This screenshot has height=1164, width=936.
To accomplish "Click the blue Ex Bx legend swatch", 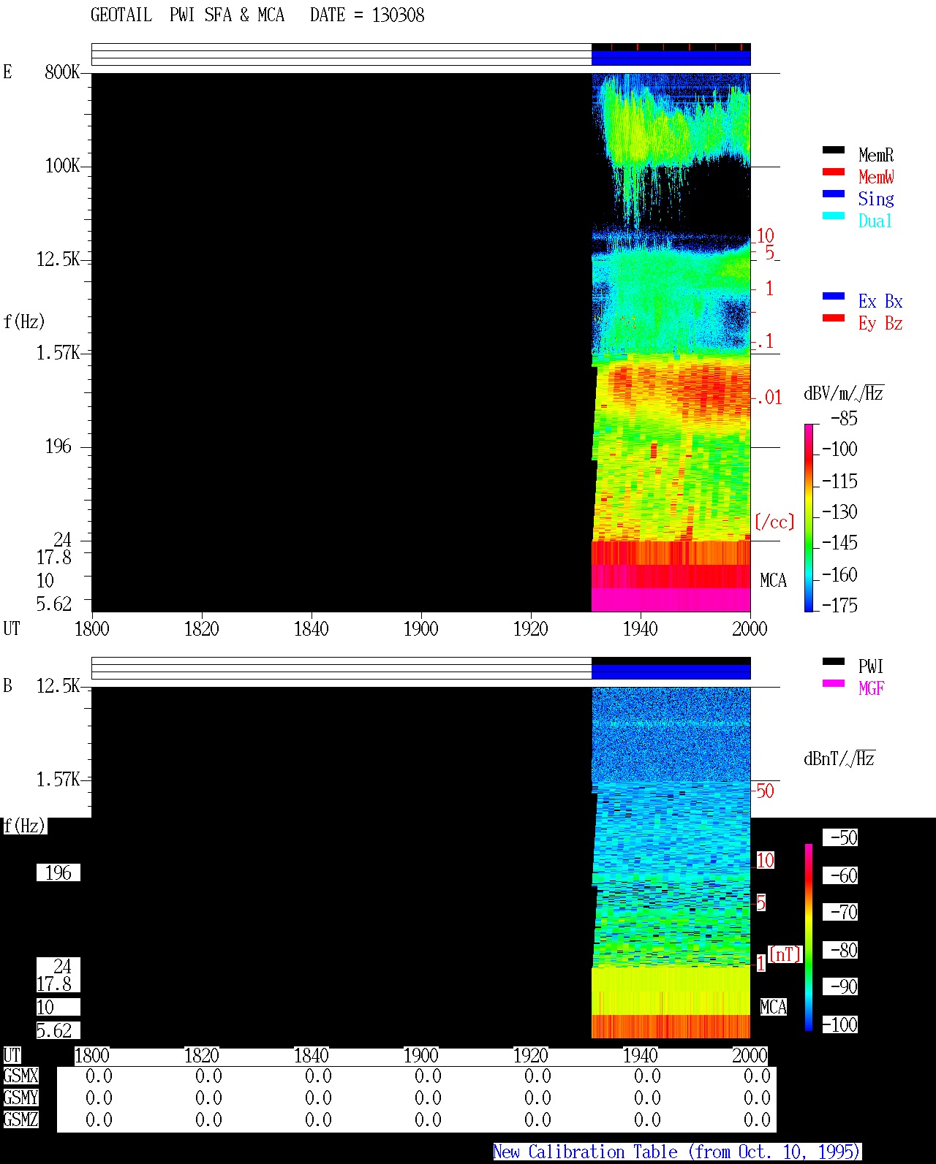I will pos(834,296).
